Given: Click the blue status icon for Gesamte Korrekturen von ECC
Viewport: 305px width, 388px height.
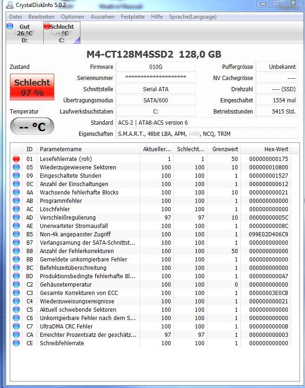Looking at the screenshot, I should (16, 293).
